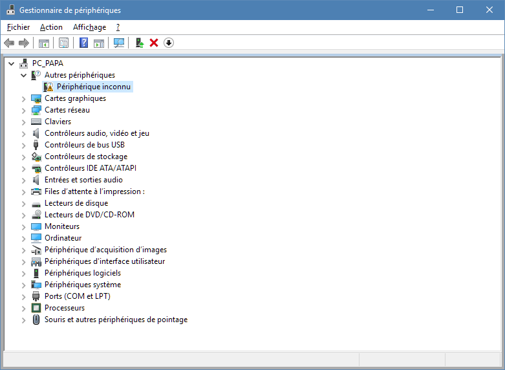Click the Claviers keyboard icon

coord(36,122)
